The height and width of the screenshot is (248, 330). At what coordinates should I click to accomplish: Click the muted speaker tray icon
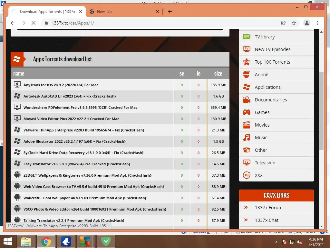click(299, 242)
